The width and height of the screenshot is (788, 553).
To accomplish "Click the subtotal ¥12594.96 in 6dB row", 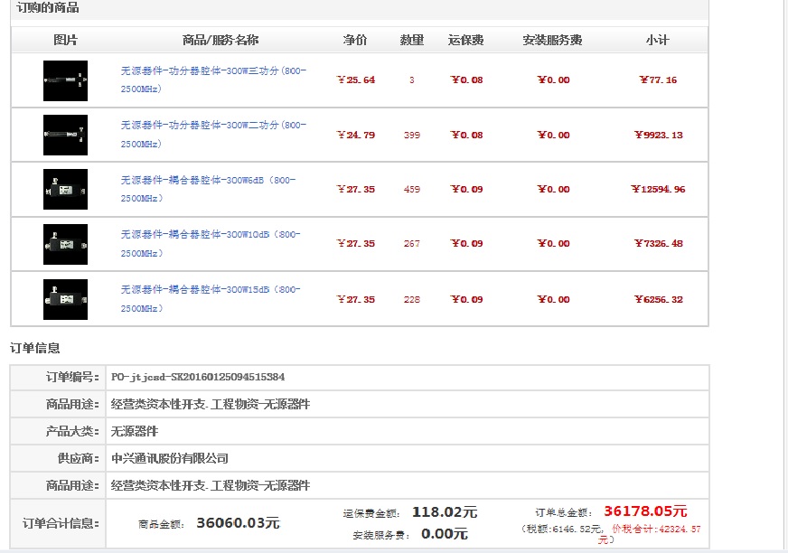I will (658, 190).
